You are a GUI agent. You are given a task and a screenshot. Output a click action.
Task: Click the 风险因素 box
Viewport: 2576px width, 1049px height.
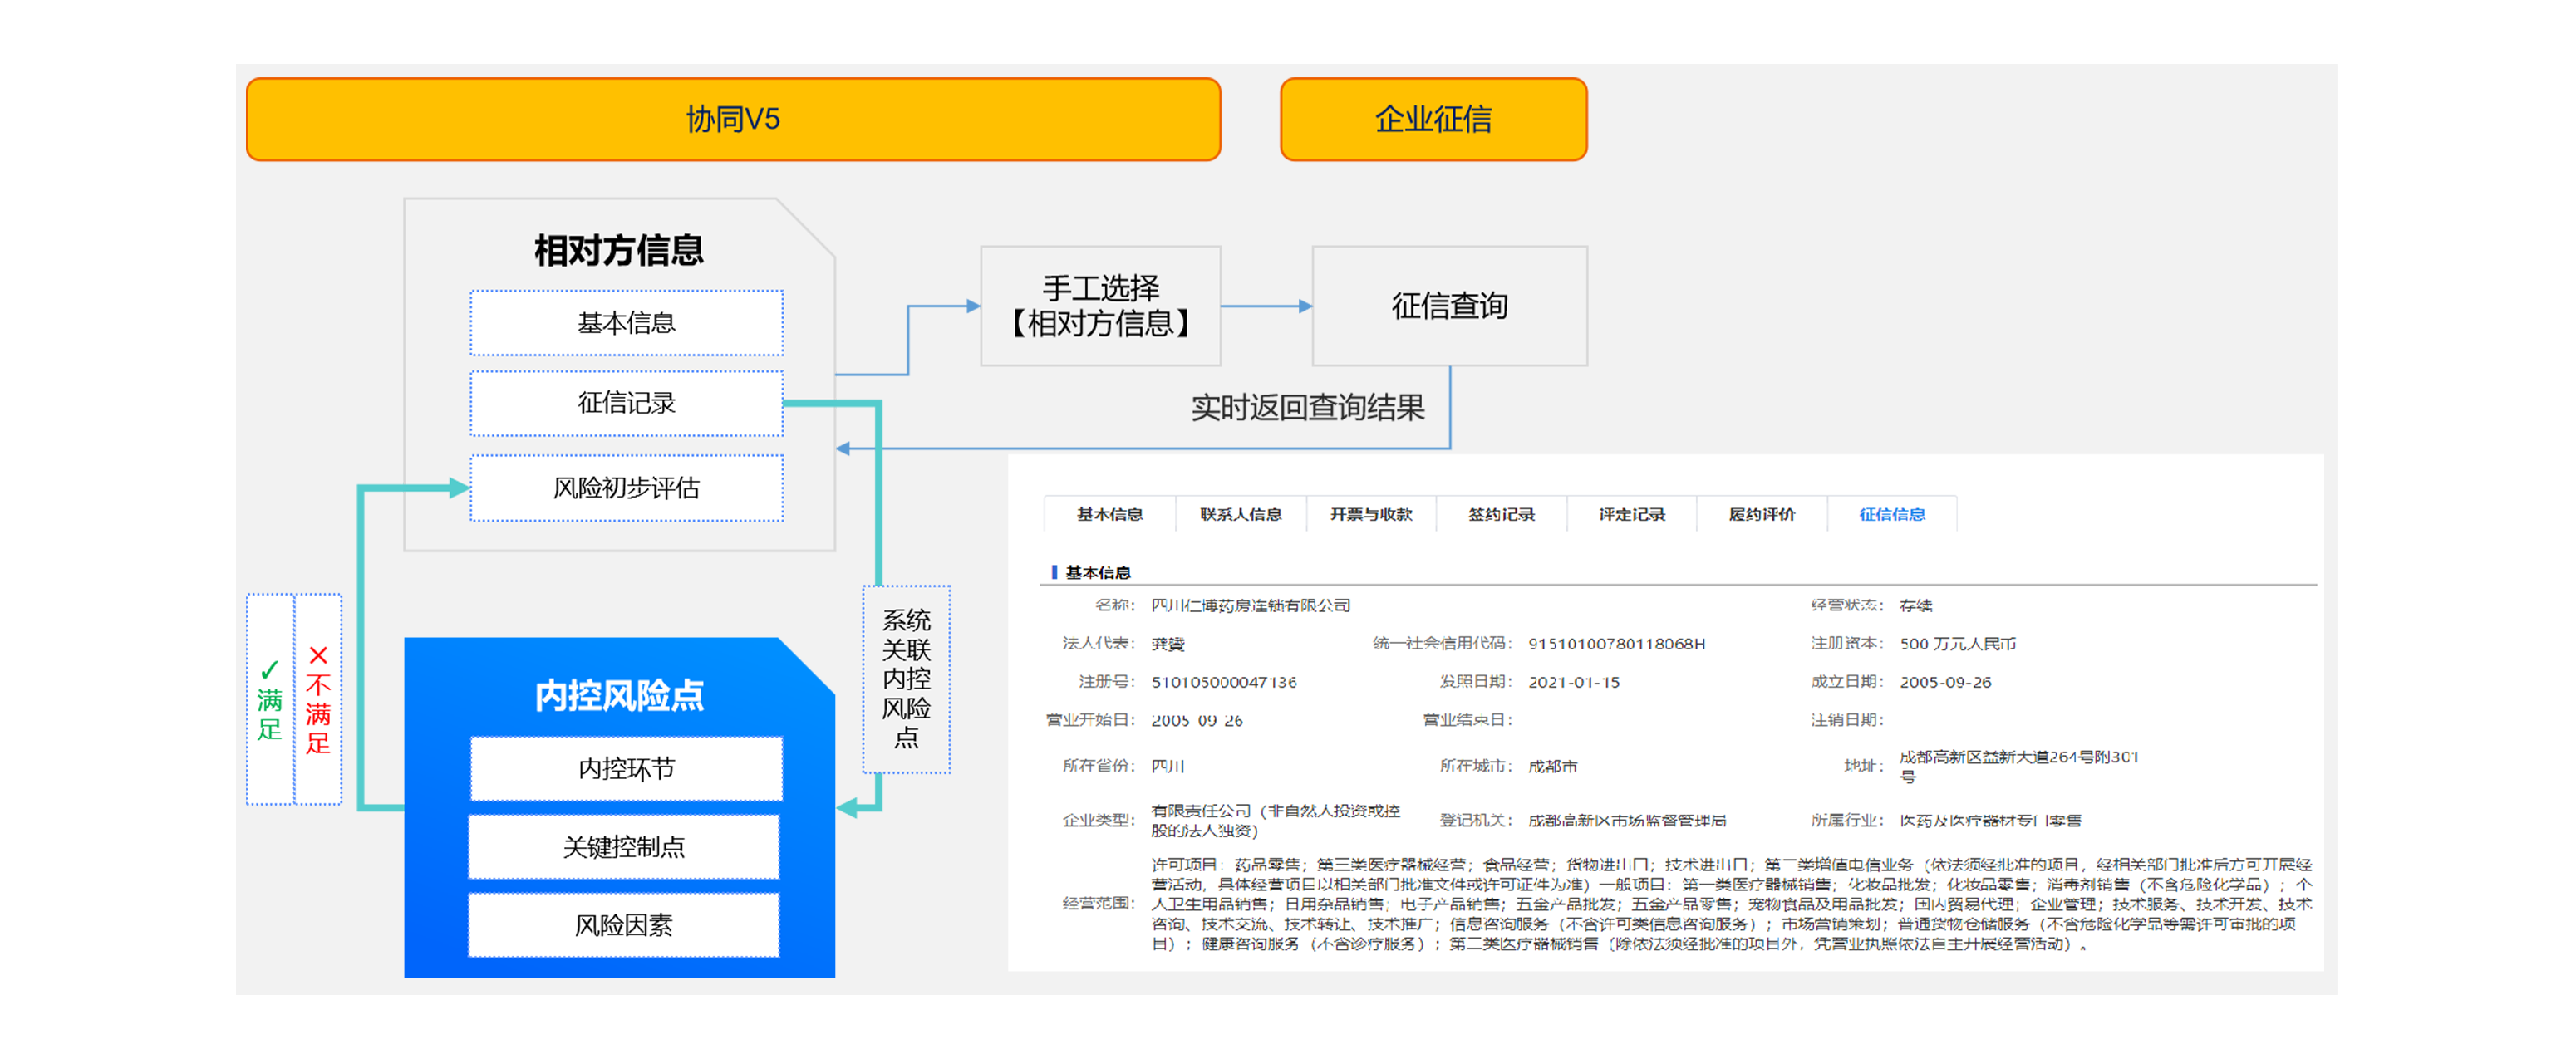pyautogui.click(x=624, y=924)
